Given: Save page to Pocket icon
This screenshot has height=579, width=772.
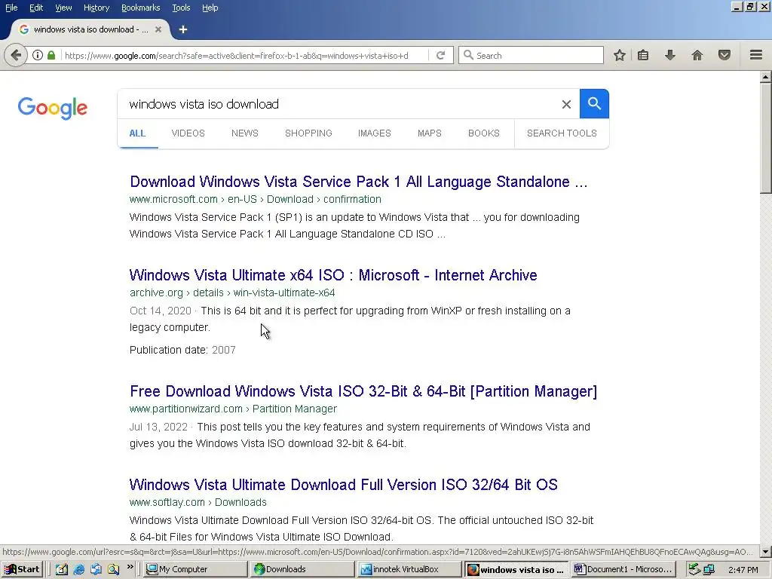Looking at the screenshot, I should click(x=725, y=55).
